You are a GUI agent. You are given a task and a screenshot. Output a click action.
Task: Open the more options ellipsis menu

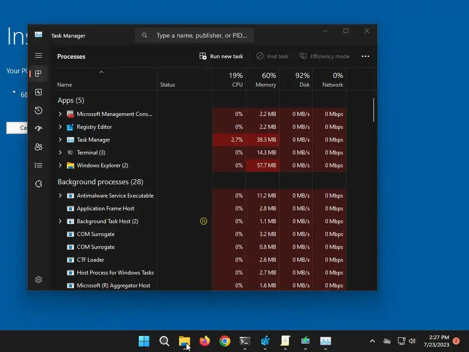[365, 56]
